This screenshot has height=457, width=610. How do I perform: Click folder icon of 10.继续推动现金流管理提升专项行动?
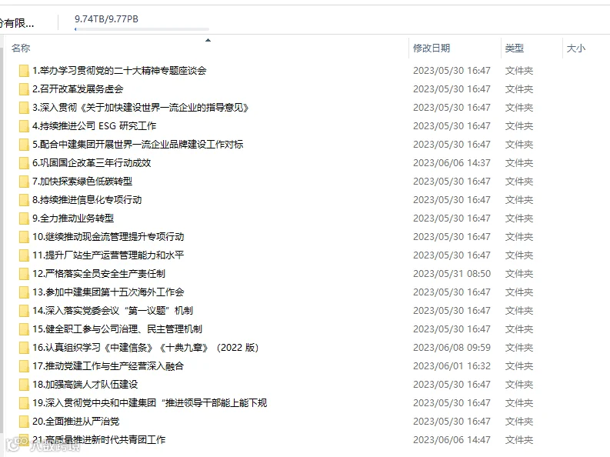tap(24, 237)
